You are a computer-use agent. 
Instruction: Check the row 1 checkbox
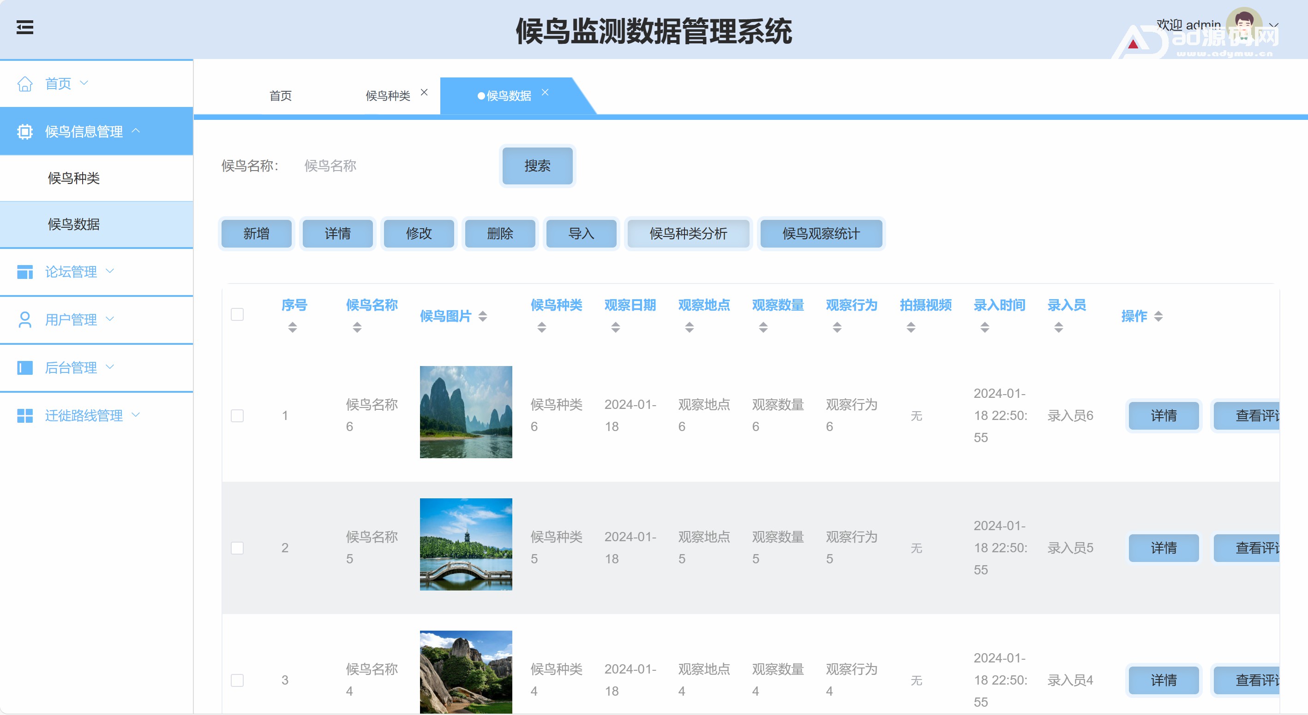point(237,416)
